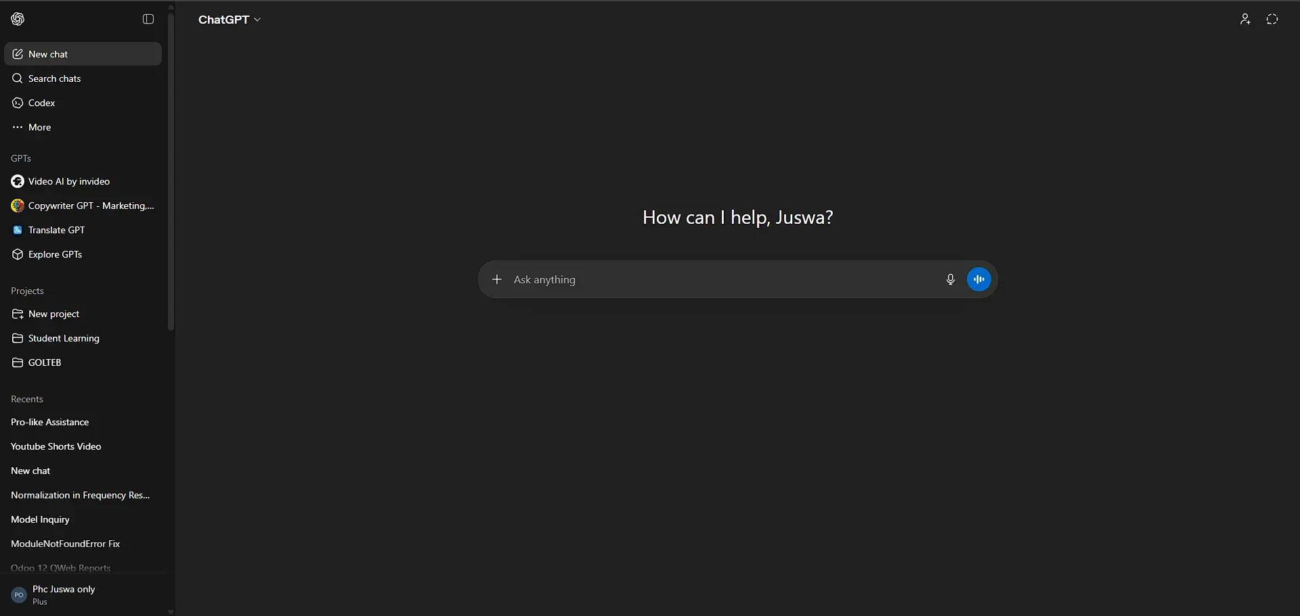Viewport: 1300px width, 616px height.
Task: Click the GOLTEB folder icon
Action: 18,362
